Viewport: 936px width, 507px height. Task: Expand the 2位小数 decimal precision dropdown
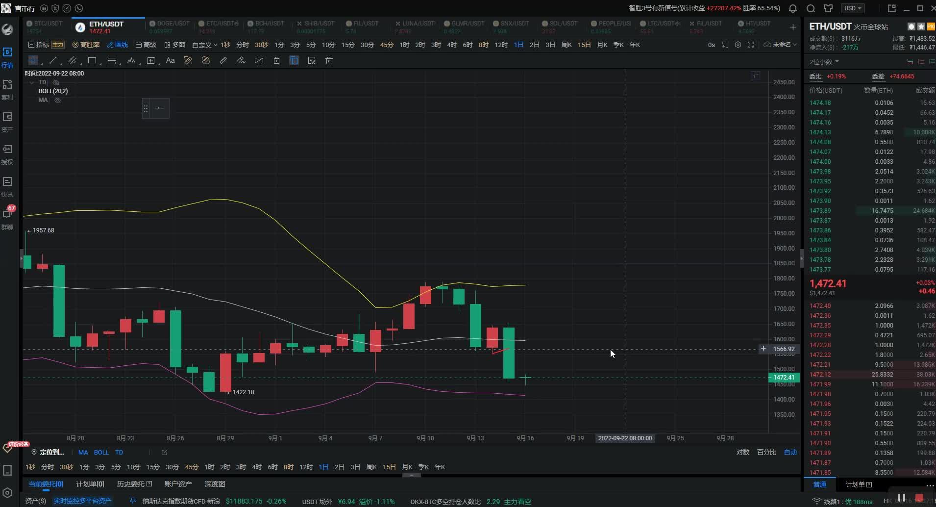824,62
